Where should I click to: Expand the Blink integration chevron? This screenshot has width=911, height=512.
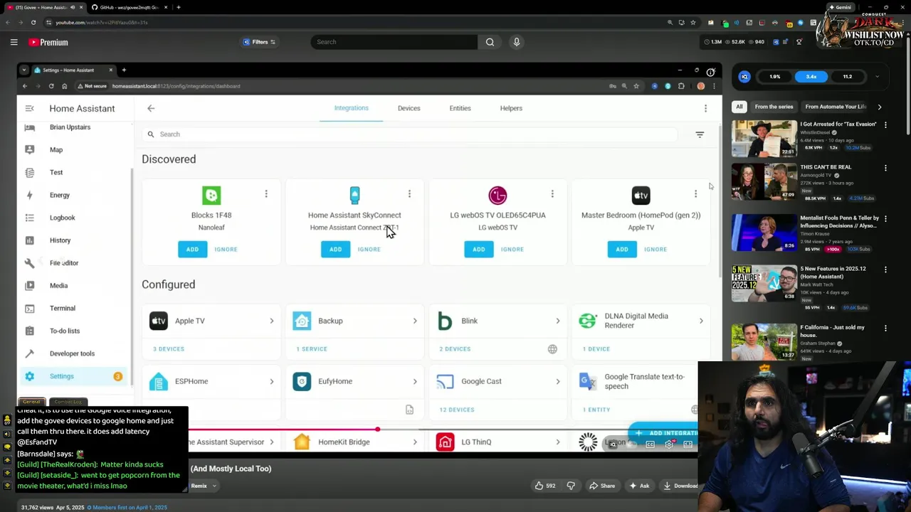(x=558, y=321)
